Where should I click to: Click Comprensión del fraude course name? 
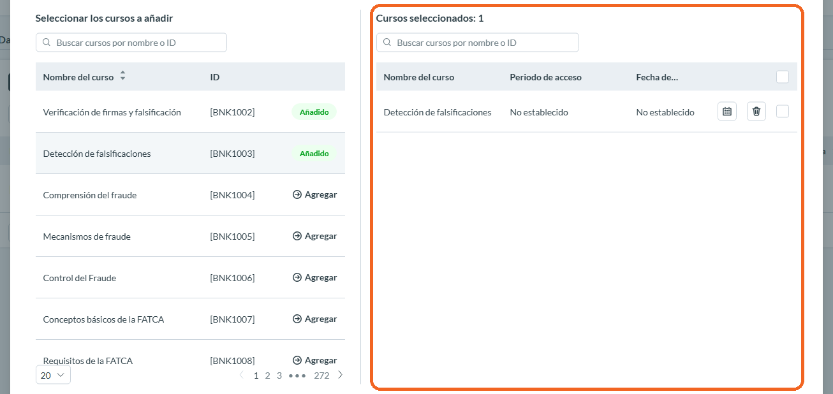coord(90,195)
